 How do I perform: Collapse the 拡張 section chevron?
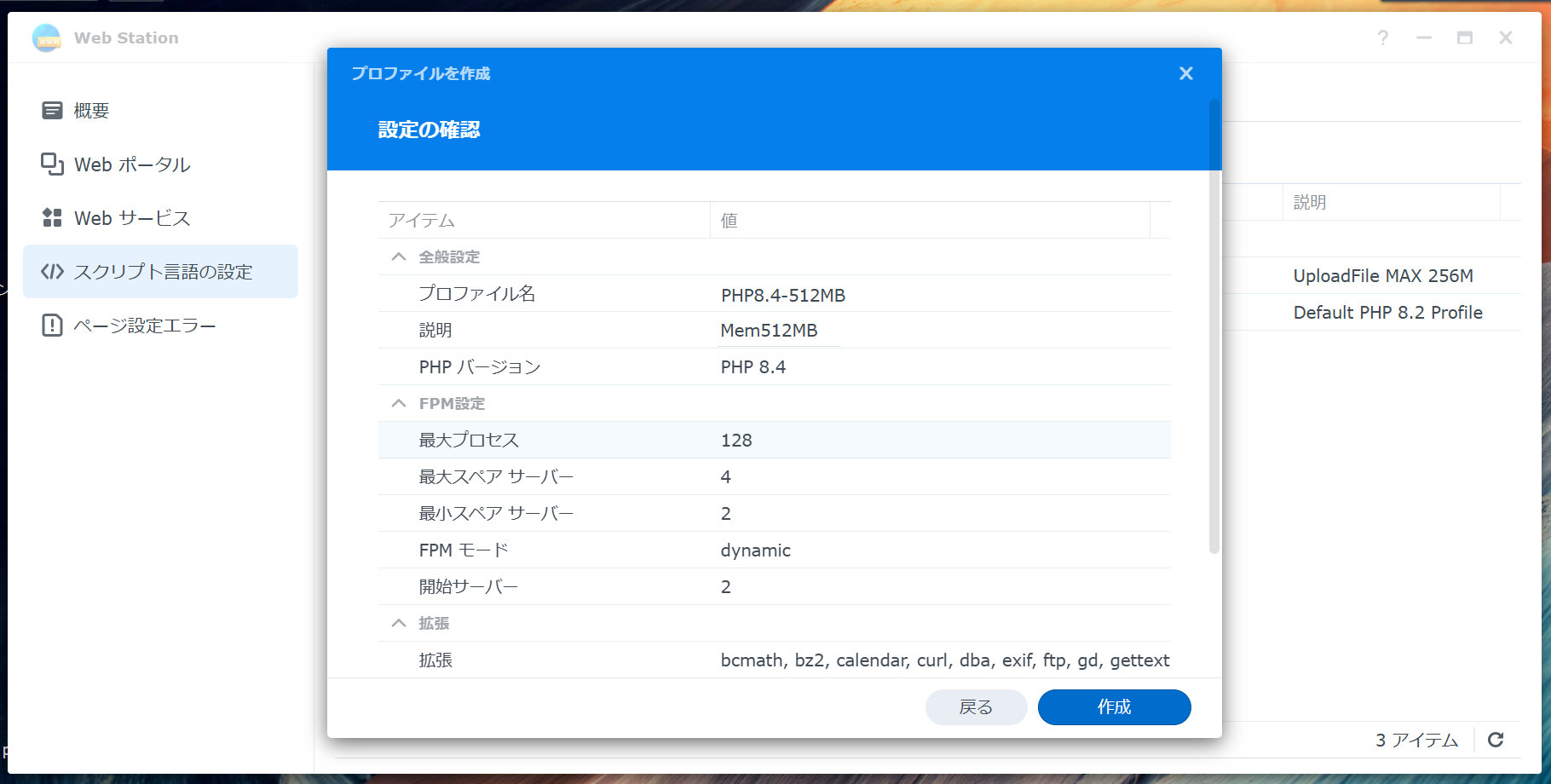[x=398, y=623]
